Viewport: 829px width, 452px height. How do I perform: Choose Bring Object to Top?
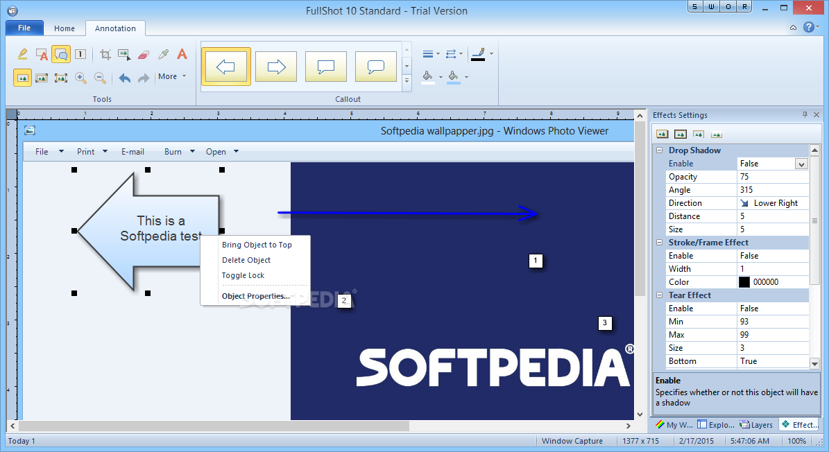click(x=257, y=245)
